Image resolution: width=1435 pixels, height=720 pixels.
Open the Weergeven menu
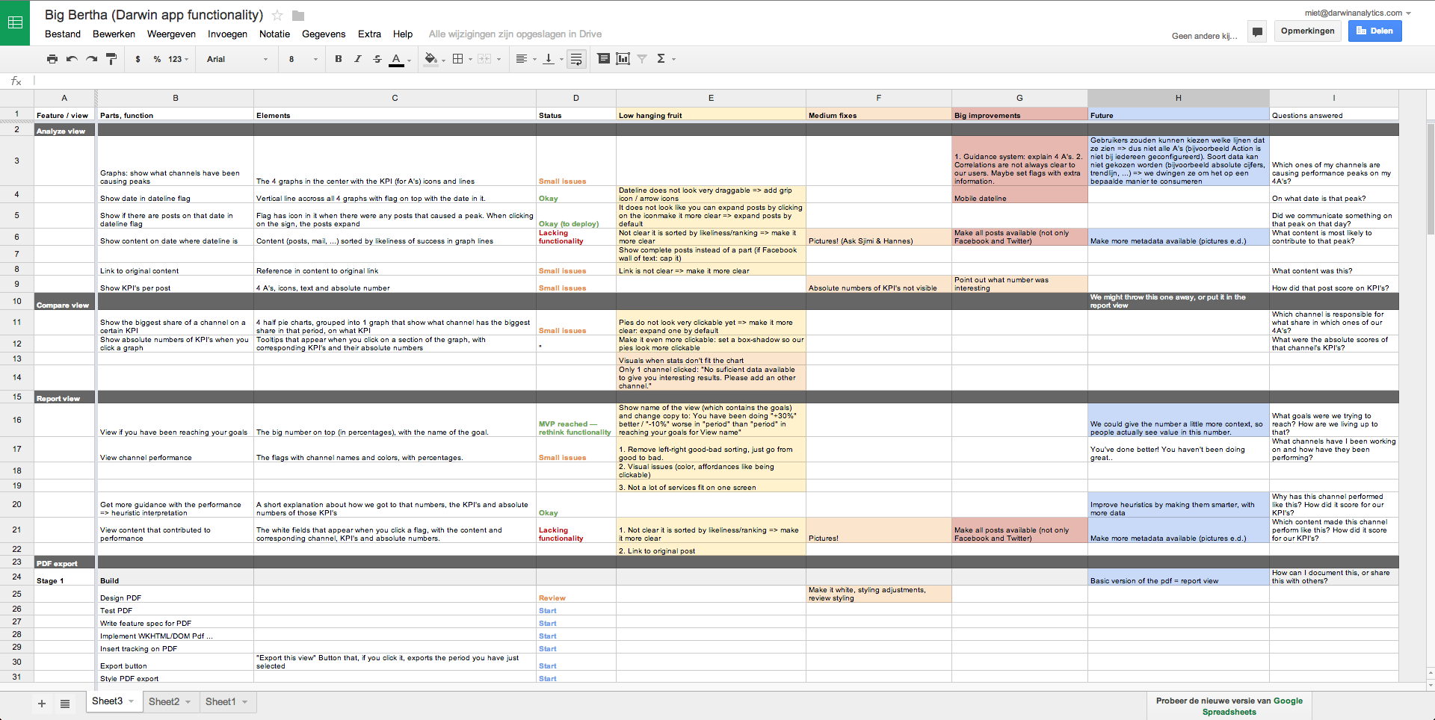coord(171,34)
